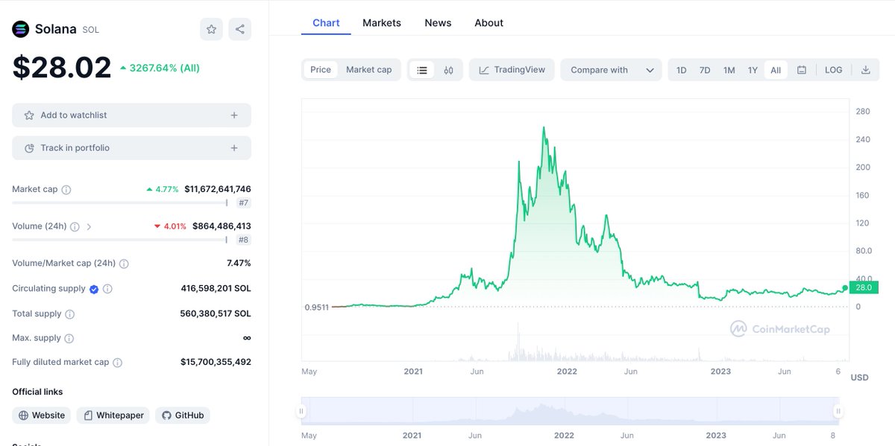This screenshot has width=895, height=446.
Task: Click Circulating supply verified badge
Action: tap(94, 289)
